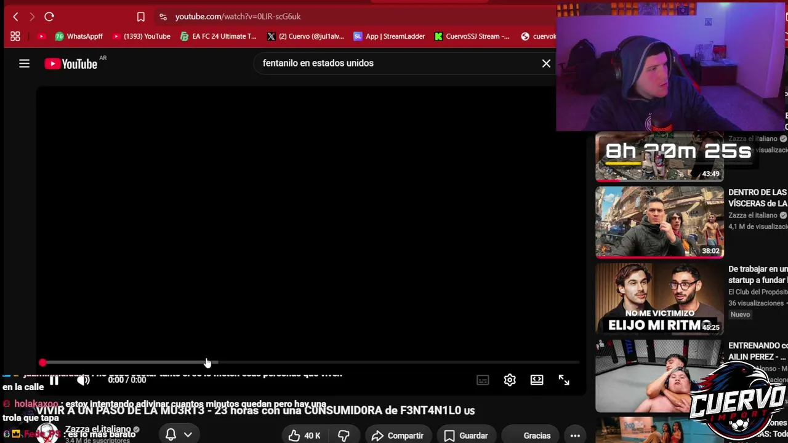Open the YouTube icon-only bookmark
Screen dimensions: 788x443
(41, 36)
